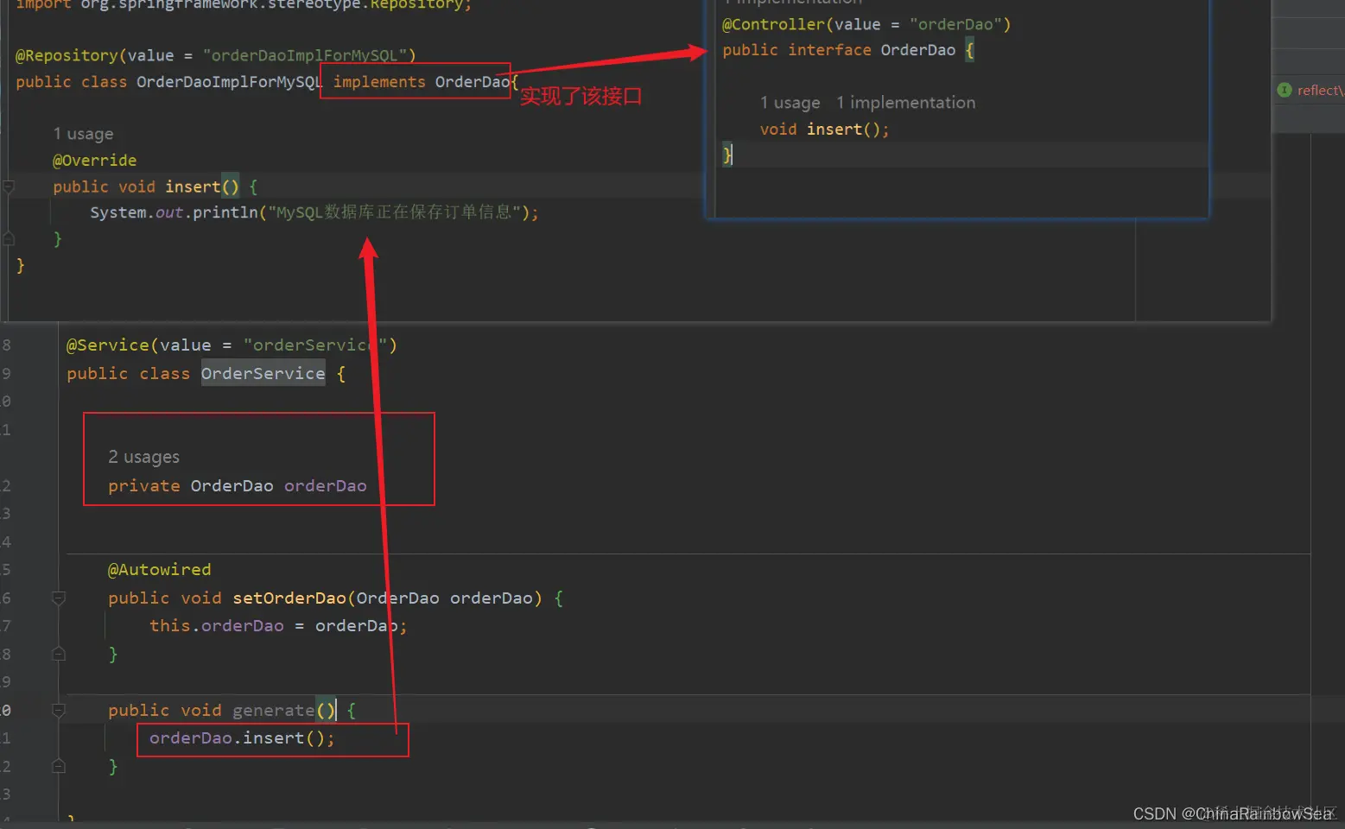Open '1 implementation' hint above void insert()
Screen dimensions: 1345x829
pos(905,103)
